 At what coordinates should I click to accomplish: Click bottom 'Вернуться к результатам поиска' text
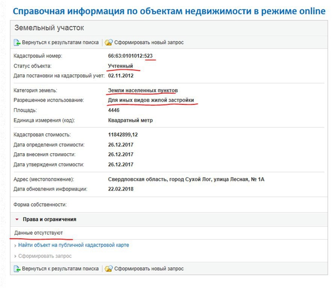click(x=60, y=269)
